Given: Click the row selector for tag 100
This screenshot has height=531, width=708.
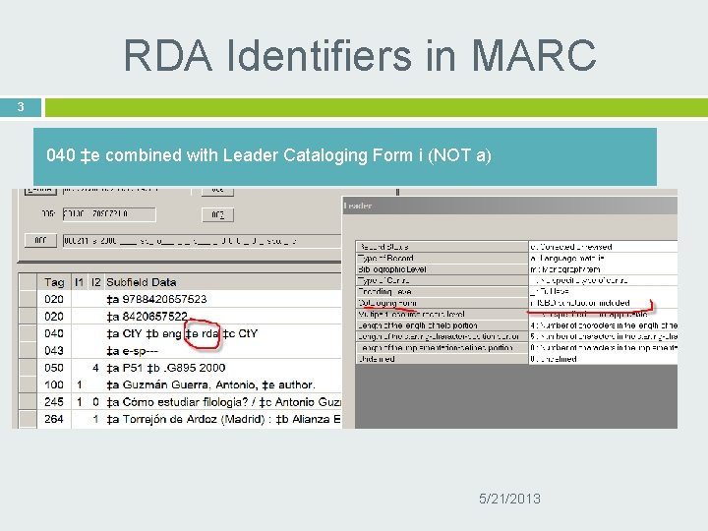Looking at the screenshot, I should pos(28,384).
